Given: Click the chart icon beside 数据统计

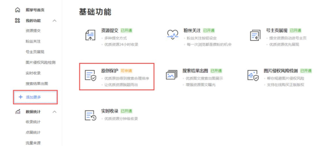Looking at the screenshot, I should pyautogui.click(x=18, y=112).
